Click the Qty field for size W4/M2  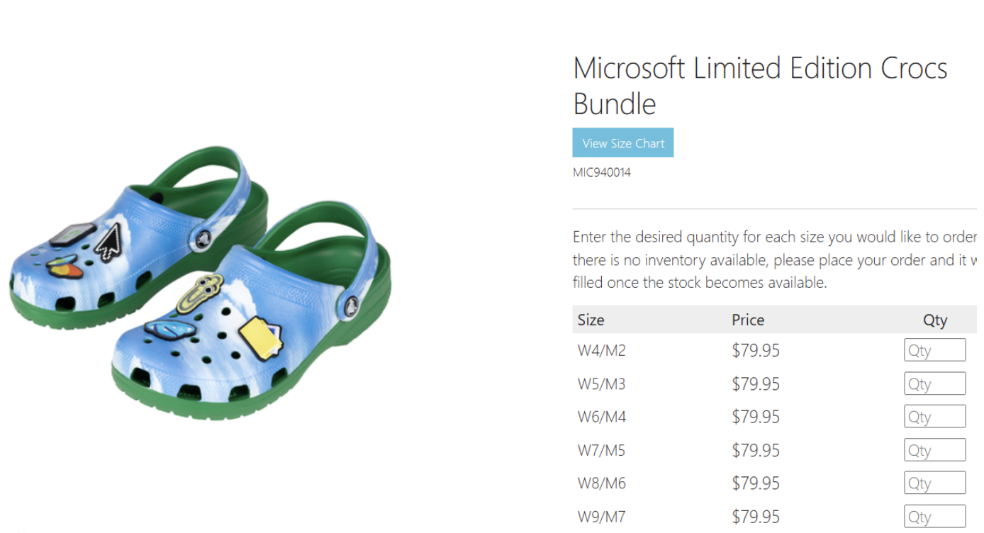point(934,350)
